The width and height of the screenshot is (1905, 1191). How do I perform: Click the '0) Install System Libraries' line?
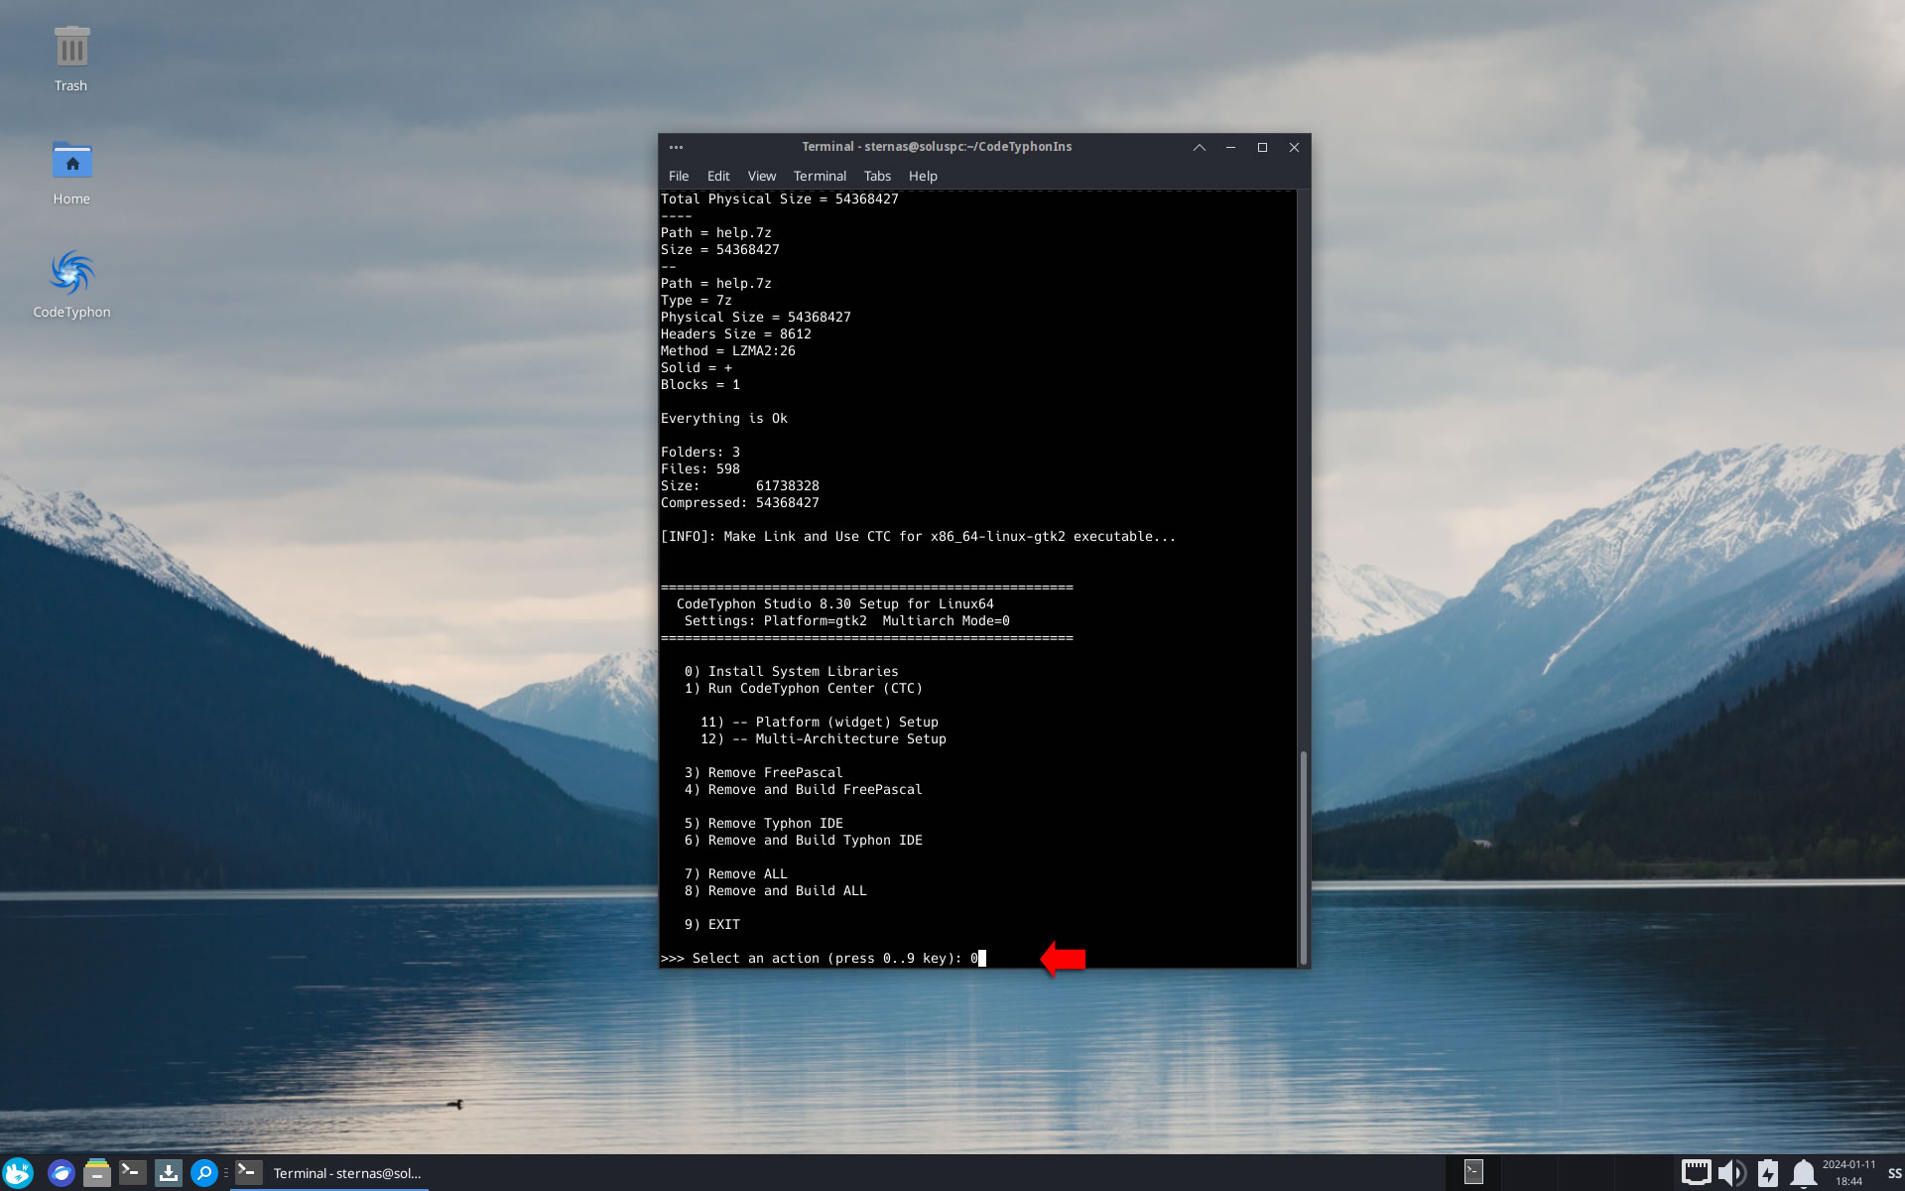791,671
